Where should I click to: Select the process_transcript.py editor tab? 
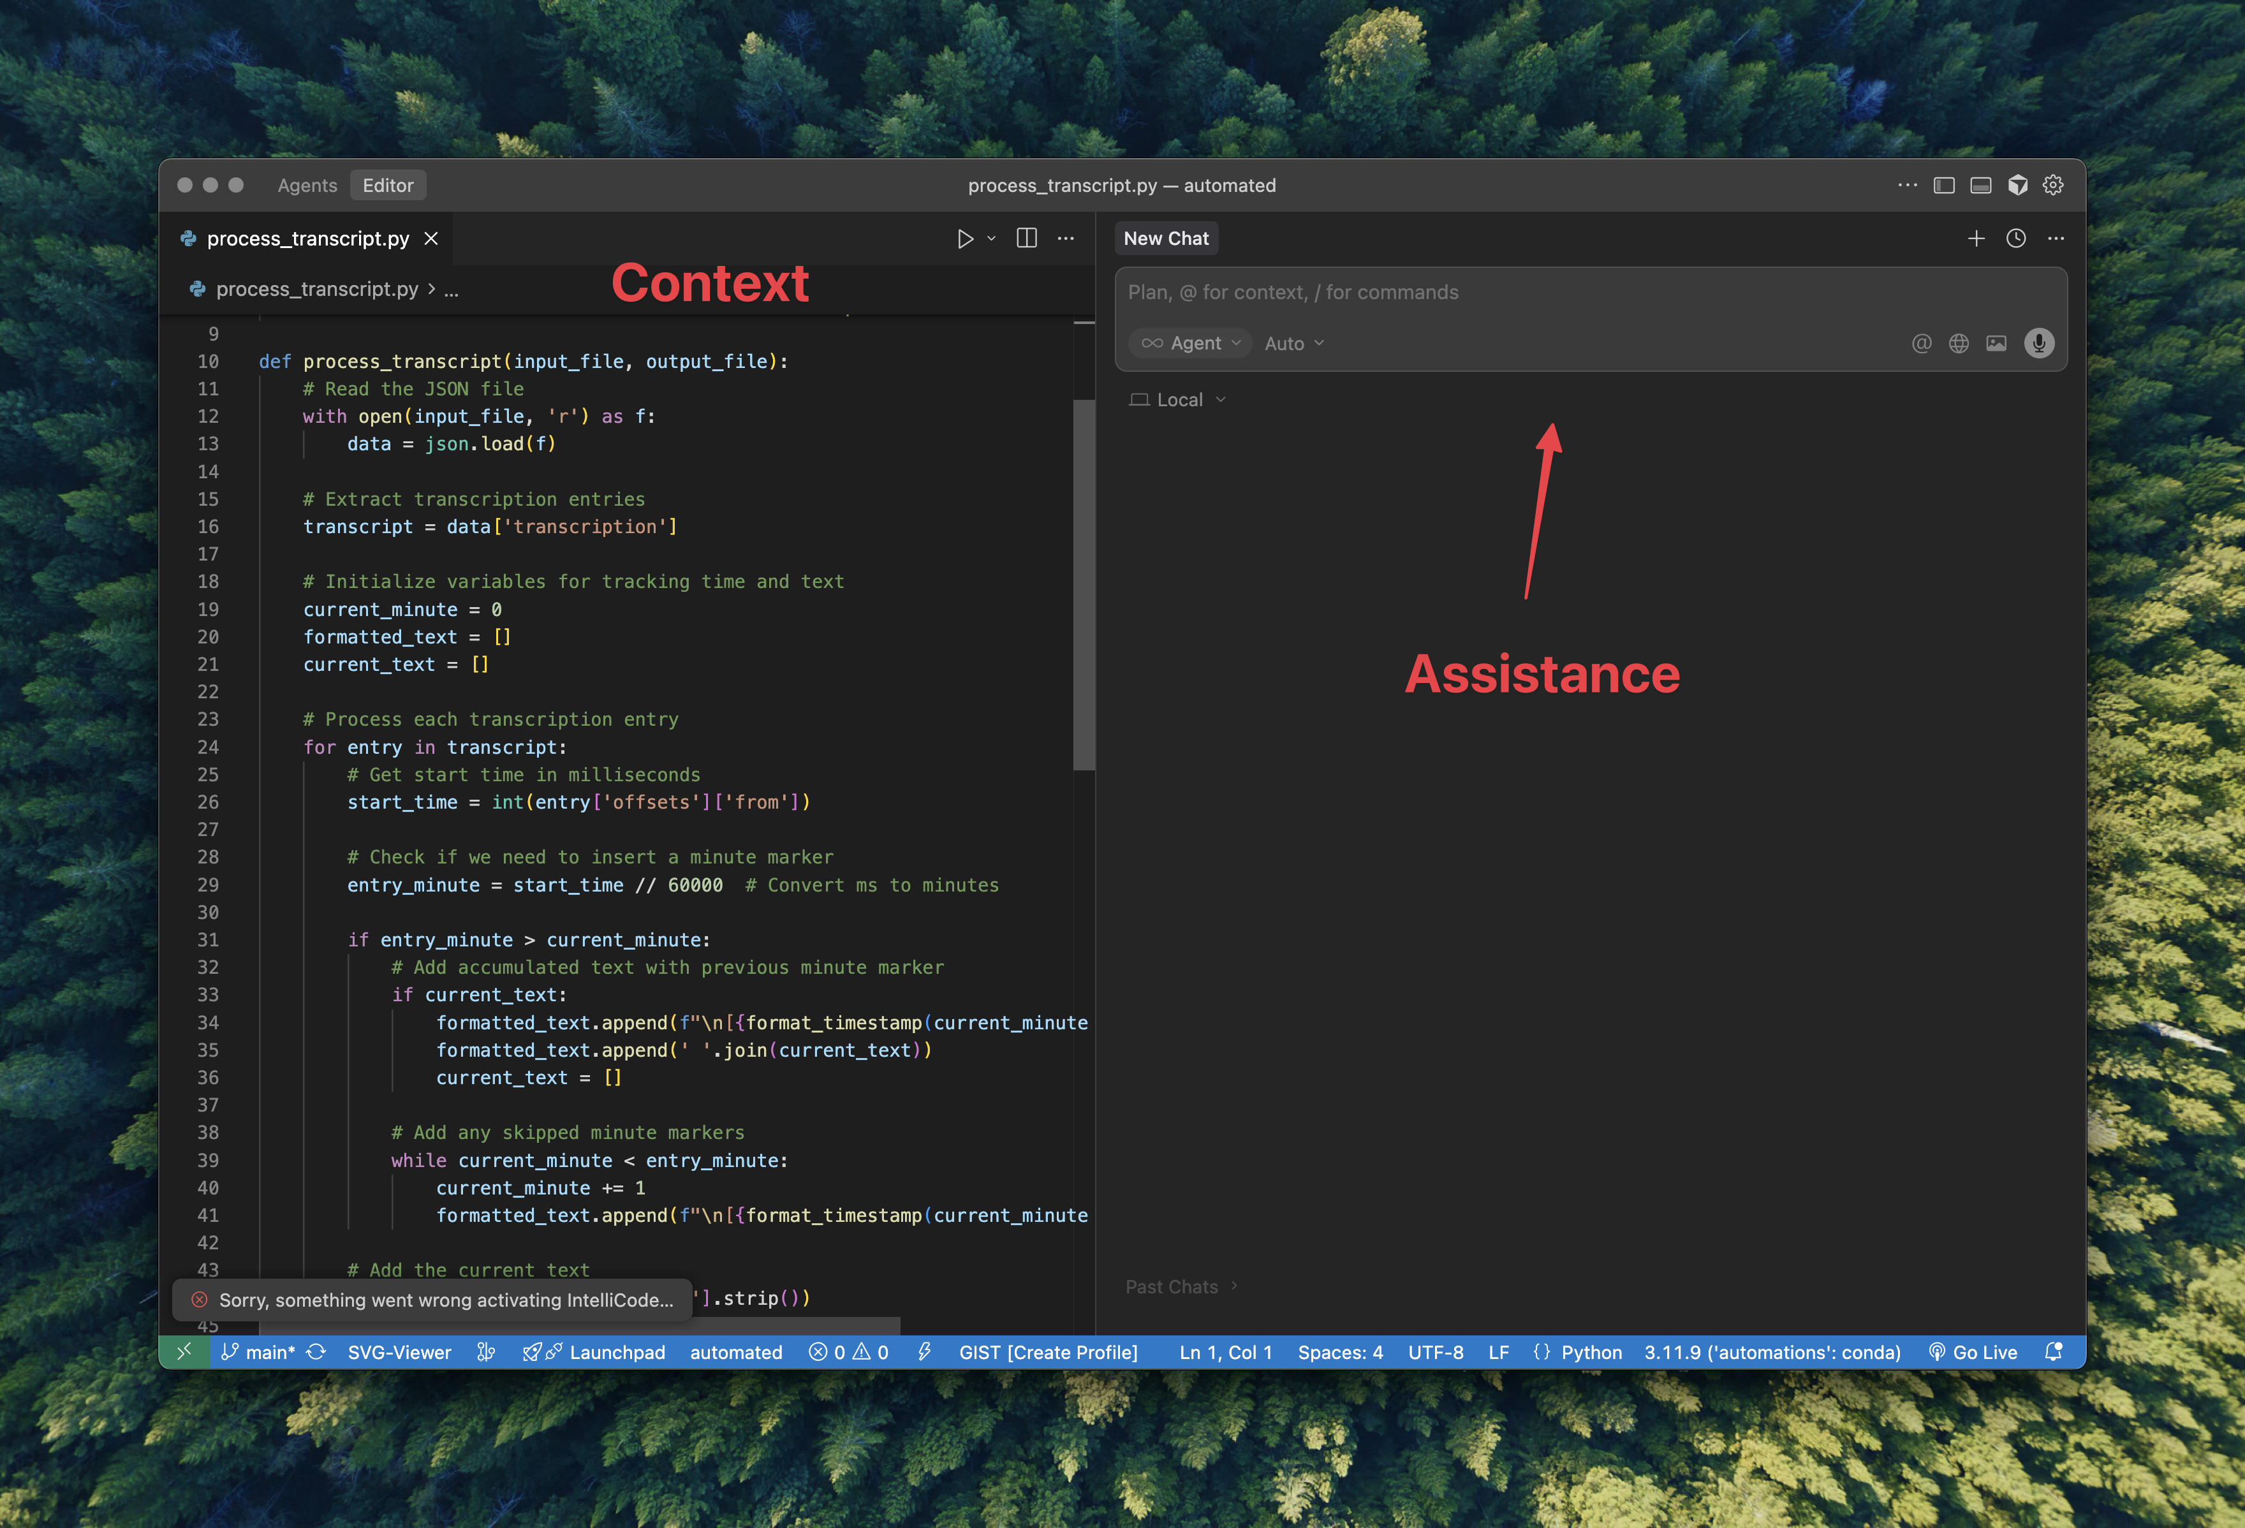coord(307,239)
